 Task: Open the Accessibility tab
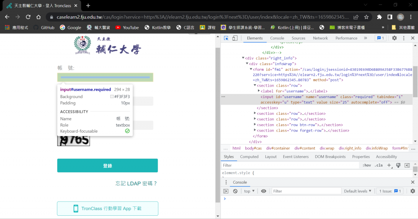tap(386, 157)
